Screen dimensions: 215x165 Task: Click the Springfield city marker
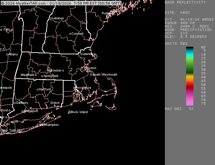(42, 76)
